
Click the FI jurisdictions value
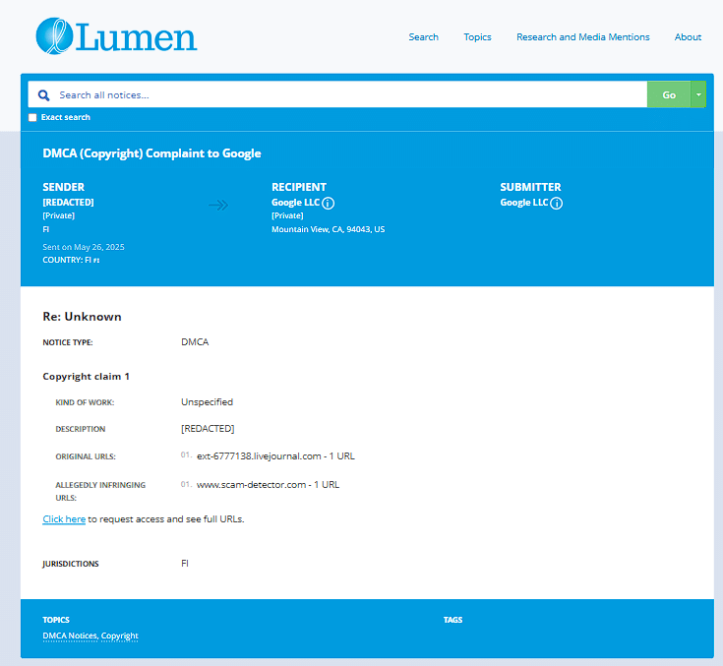click(185, 564)
